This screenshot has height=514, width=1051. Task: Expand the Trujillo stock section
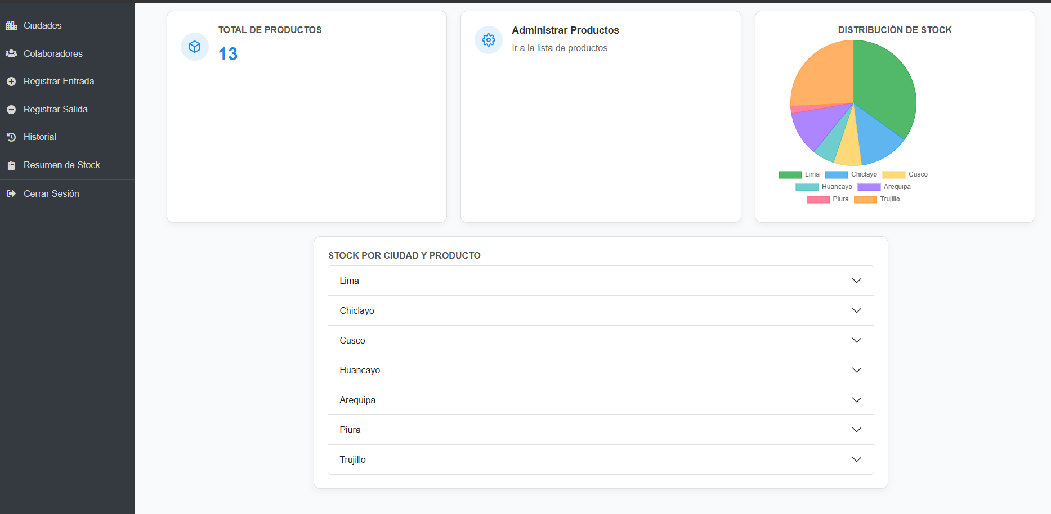pos(601,459)
